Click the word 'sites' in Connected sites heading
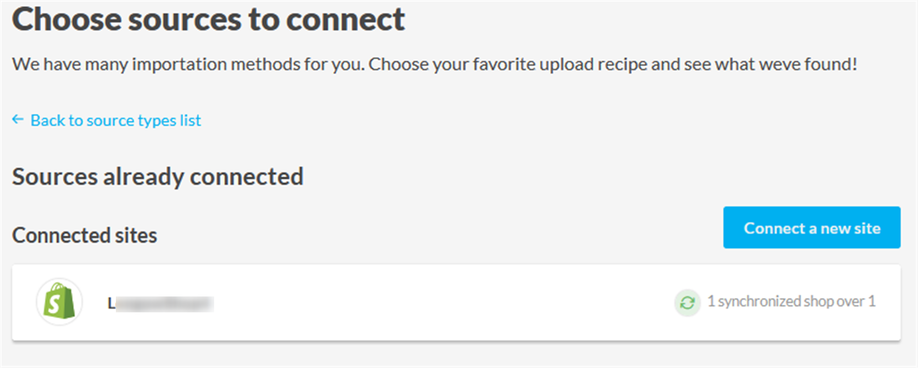 136,235
